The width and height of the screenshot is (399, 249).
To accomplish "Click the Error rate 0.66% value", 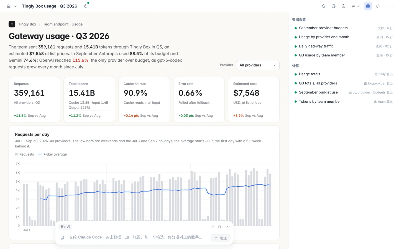I will coord(190,93).
